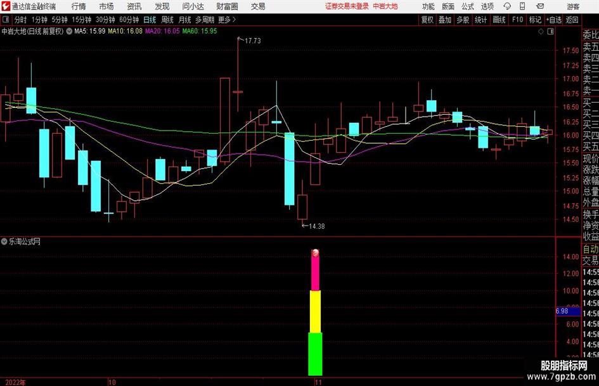The height and width of the screenshot is (386, 599).
Task: Click the yellow segment of indicator bar
Action: (315, 312)
